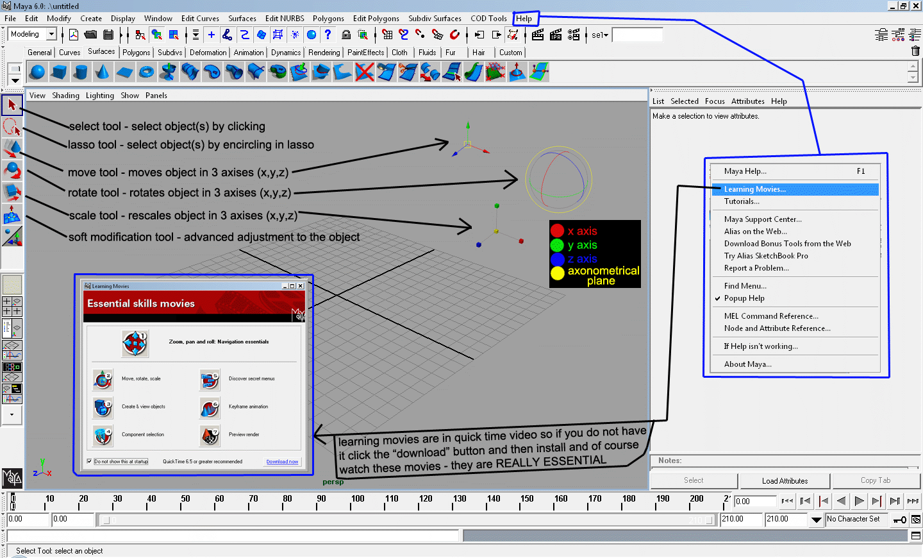Click the open scene folder icon

coord(90,35)
